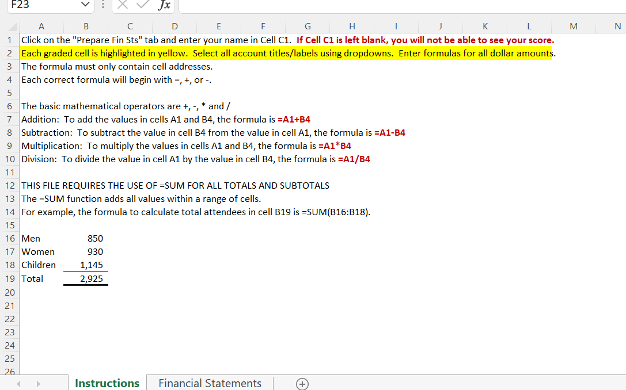This screenshot has height=390, width=626.
Task: Click column header A
Action: pos(41,26)
